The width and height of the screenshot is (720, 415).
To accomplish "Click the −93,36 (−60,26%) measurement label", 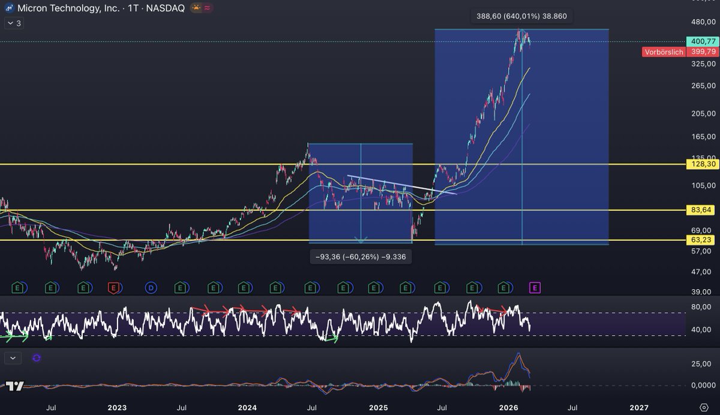I will tap(361, 257).
